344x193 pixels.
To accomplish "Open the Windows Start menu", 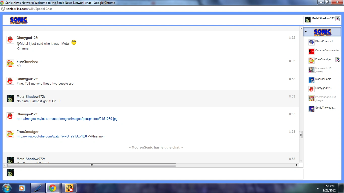I will [x=6, y=188].
